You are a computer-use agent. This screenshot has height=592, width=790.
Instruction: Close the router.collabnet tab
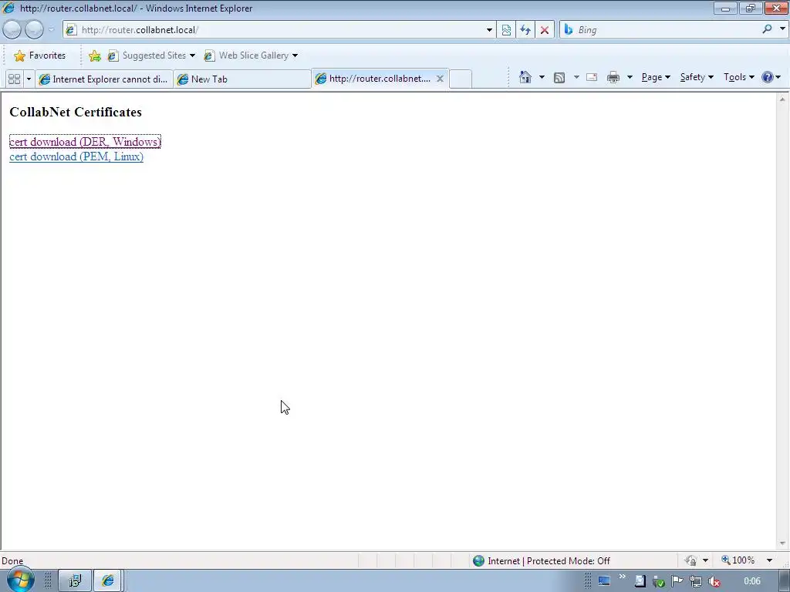[440, 79]
